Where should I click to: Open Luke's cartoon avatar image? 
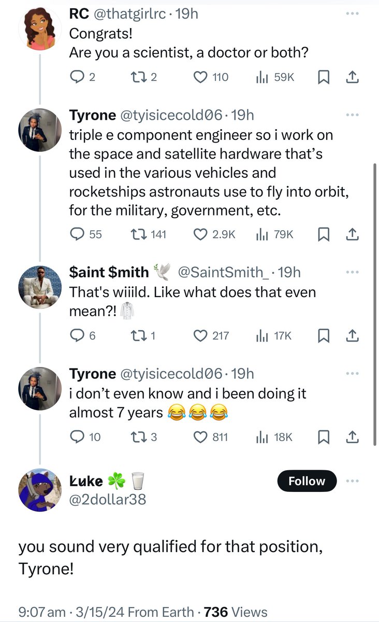(40, 491)
